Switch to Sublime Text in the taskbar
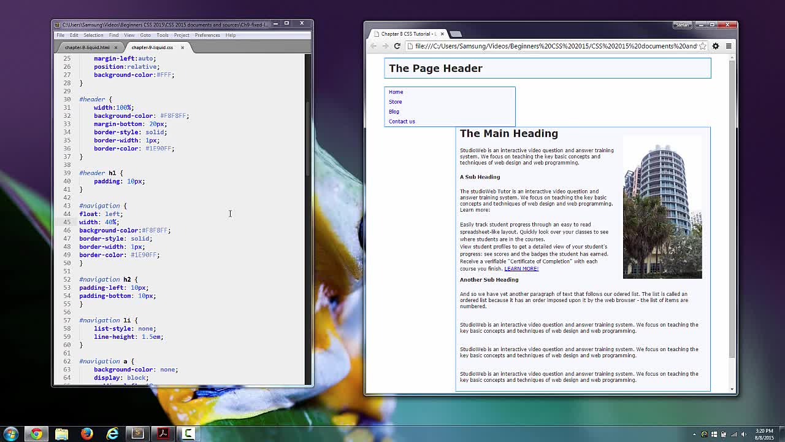The width and height of the screenshot is (785, 442). (x=137, y=433)
